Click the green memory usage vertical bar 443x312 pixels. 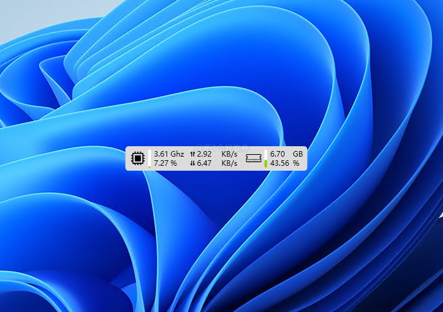pyautogui.click(x=265, y=158)
